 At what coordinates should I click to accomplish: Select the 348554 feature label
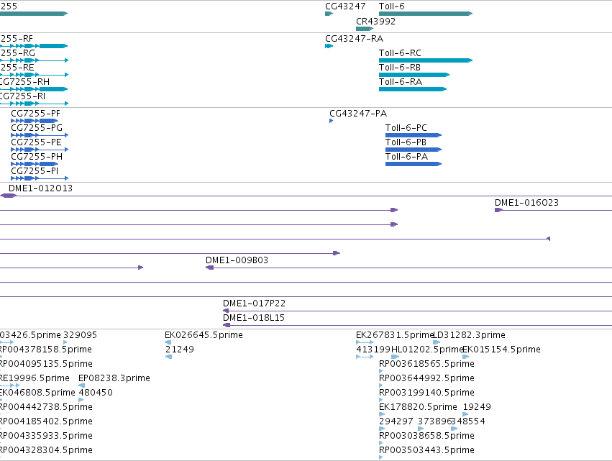click(x=468, y=422)
